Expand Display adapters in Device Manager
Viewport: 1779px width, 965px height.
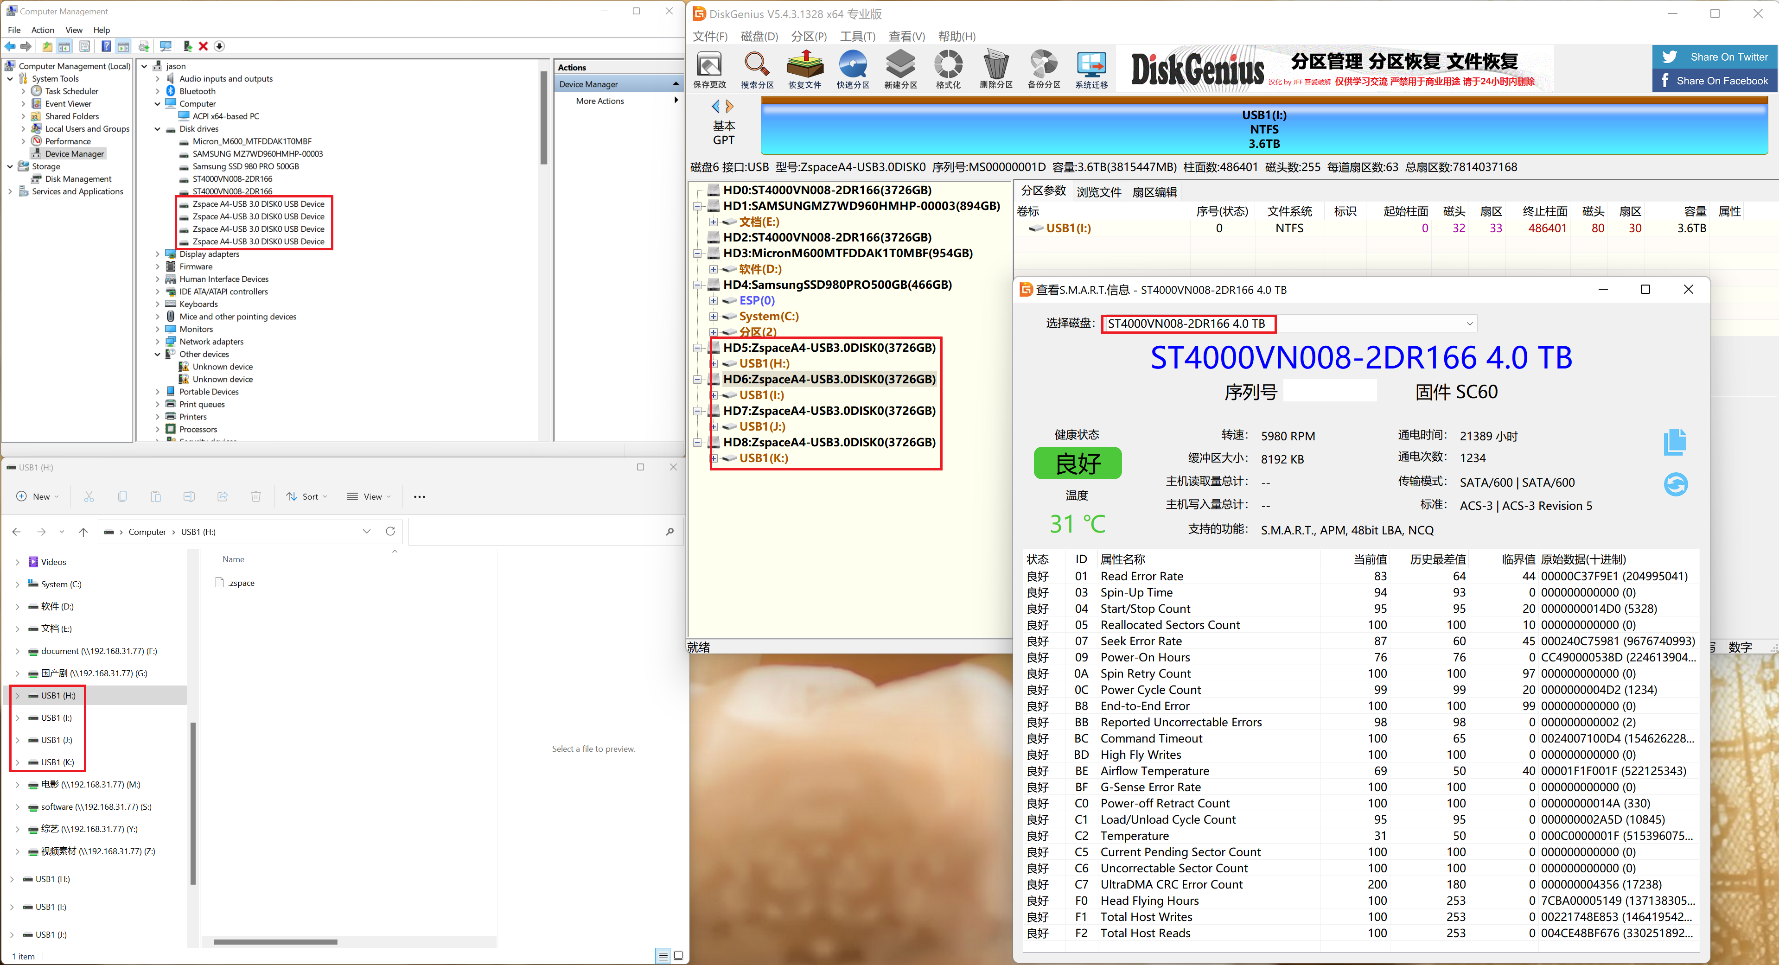tap(158, 254)
